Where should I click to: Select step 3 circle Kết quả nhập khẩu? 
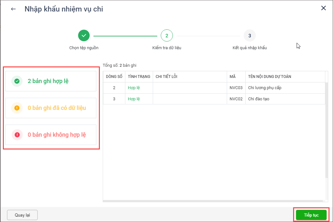pos(249,35)
